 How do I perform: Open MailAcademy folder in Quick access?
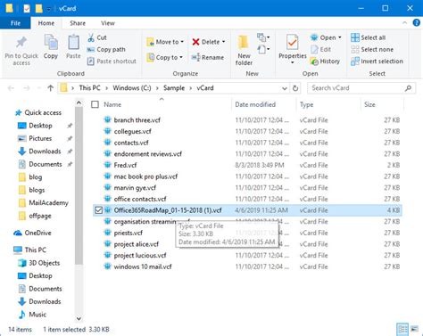click(44, 203)
